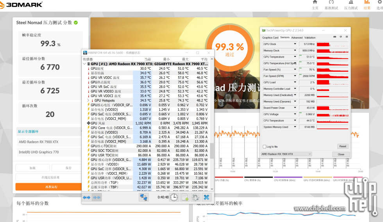Screen dimensions: 383x222
Task: Click the Board Power Draw 45.0 W value
Action: [x=307, y=108]
